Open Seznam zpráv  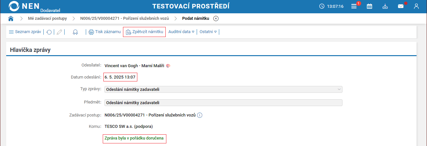[x=25, y=32]
